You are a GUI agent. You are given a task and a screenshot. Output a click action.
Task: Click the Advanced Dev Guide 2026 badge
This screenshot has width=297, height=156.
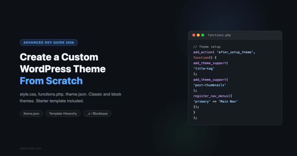49,42
